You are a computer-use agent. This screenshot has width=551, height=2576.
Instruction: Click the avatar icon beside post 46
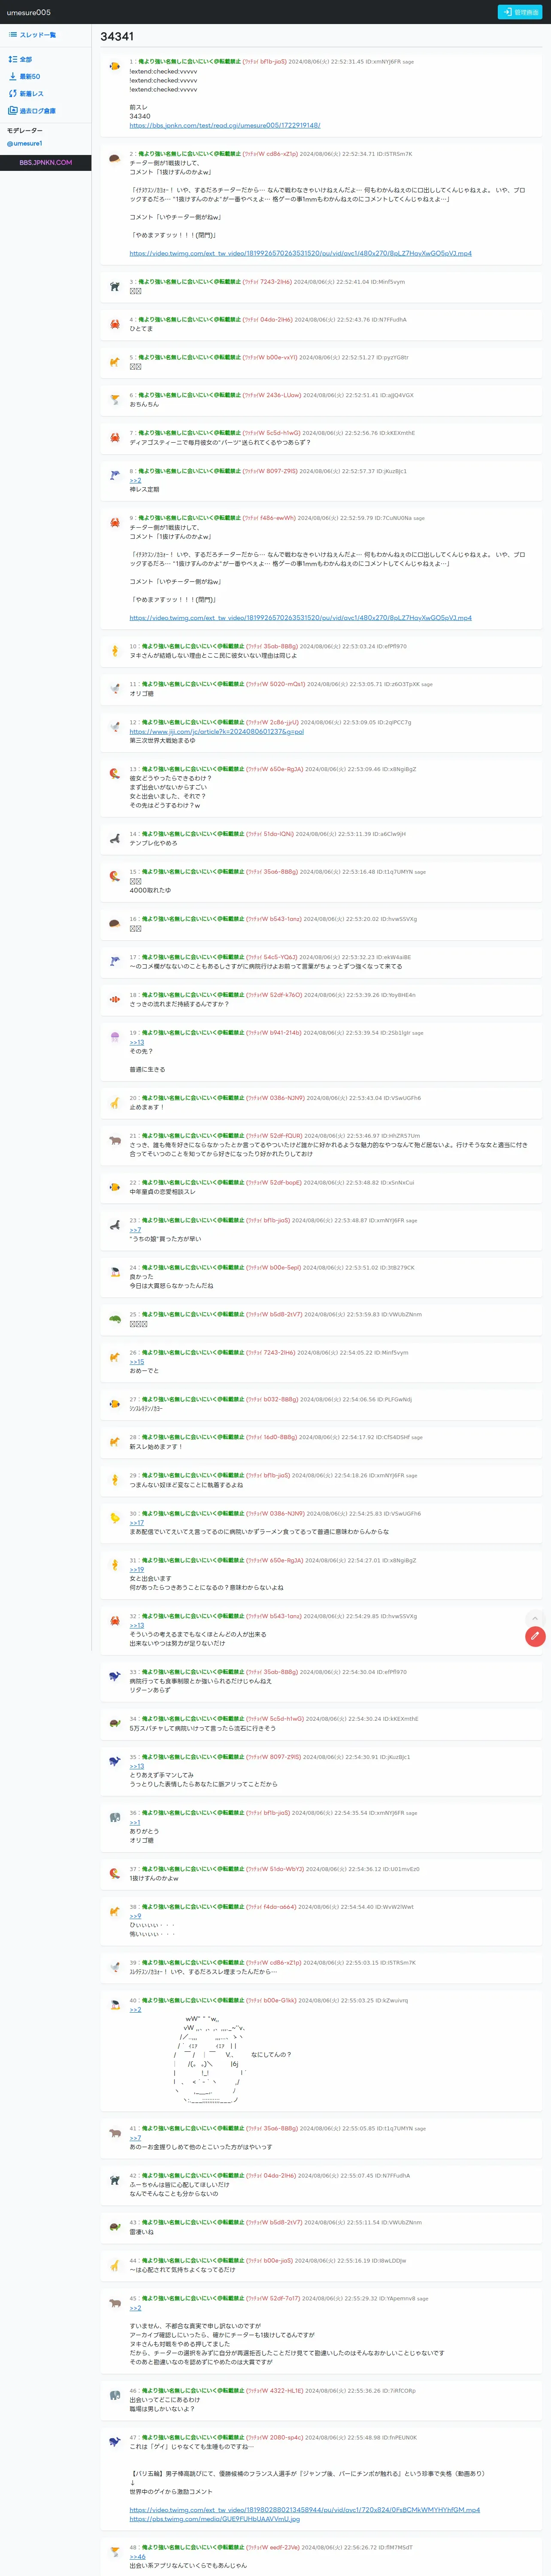pyautogui.click(x=115, y=2395)
